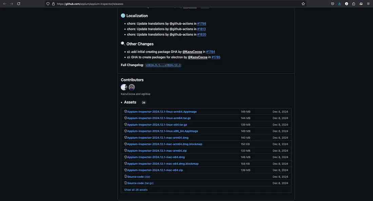Open the shield tracking protection icon
373x201 pixels.
[x=48, y=4]
